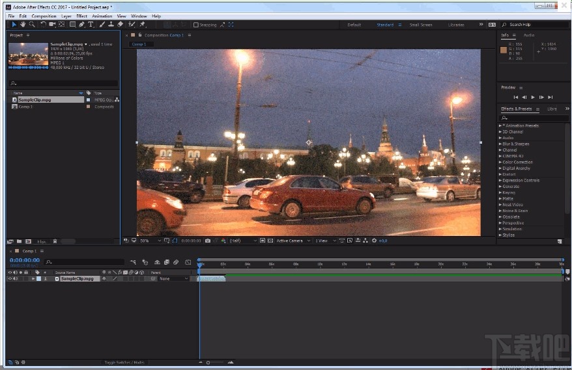Open Show Channel and color management icon
Viewport: 572px width, 370px height.
tap(223, 241)
